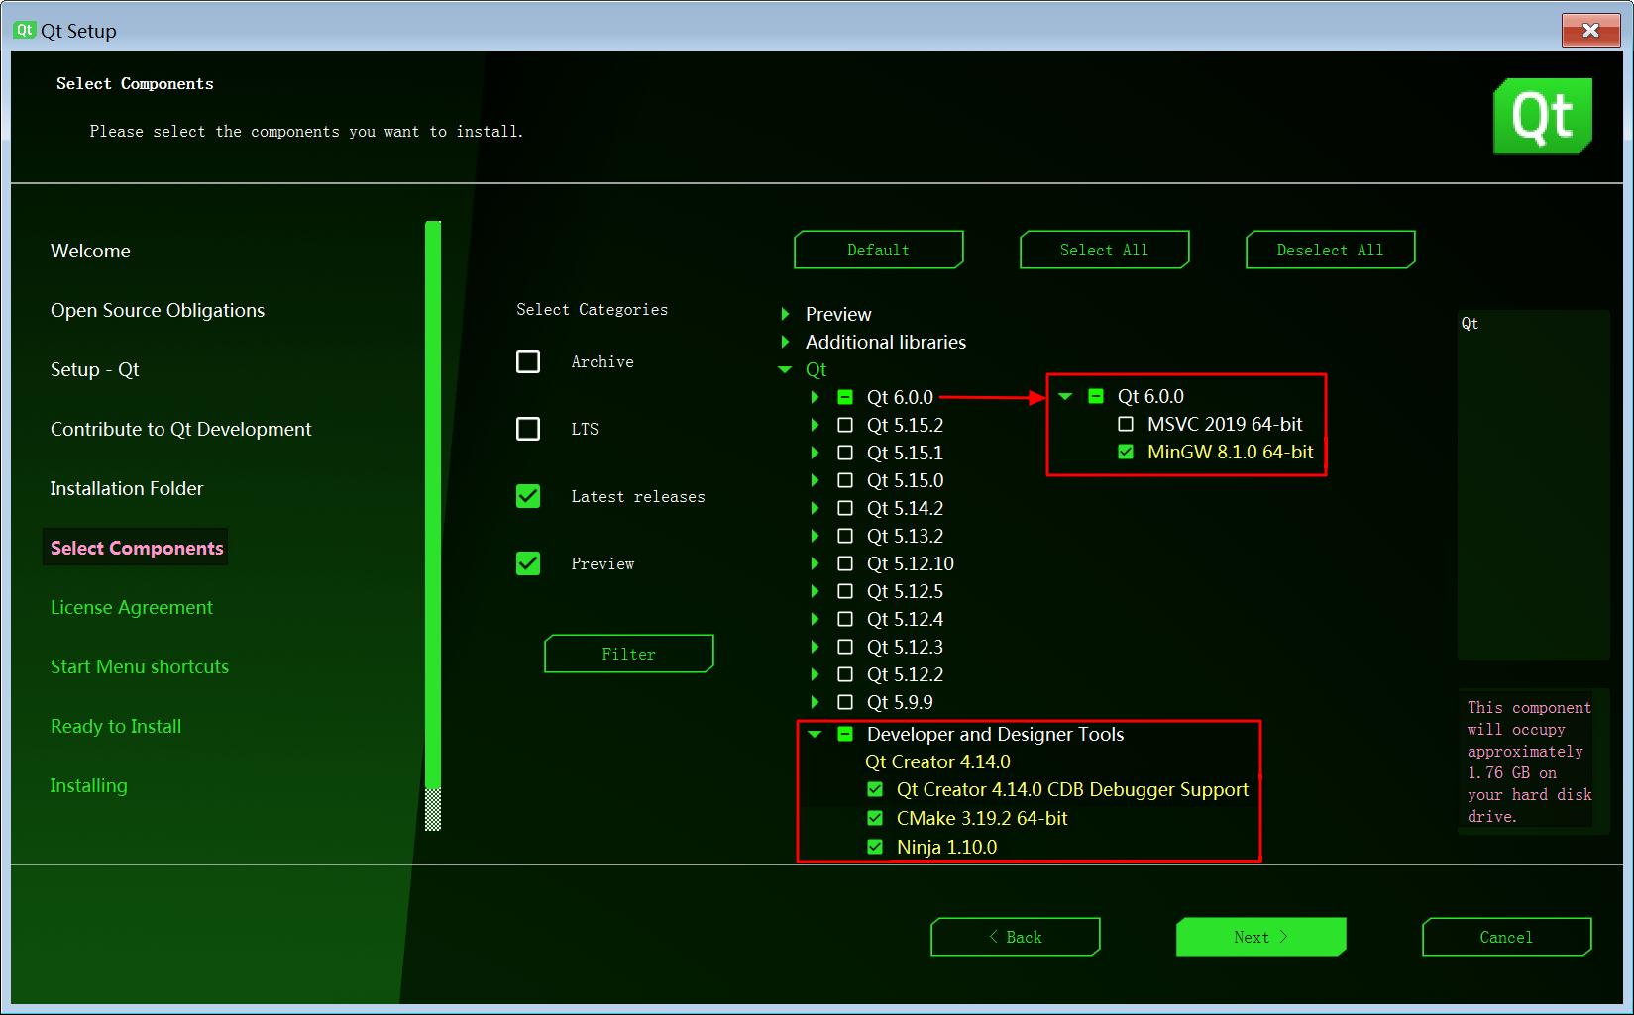The height and width of the screenshot is (1015, 1634).
Task: Close the Qt Setup window
Action: [x=1590, y=30]
